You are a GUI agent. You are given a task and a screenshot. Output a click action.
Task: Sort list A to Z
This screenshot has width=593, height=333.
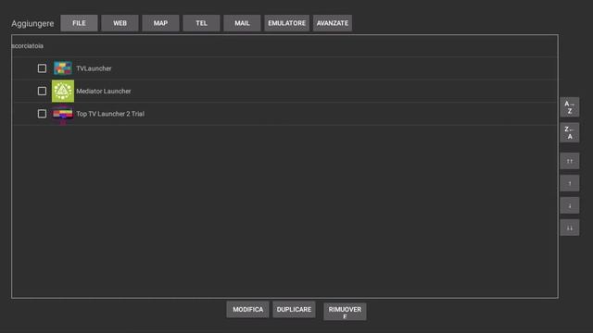coord(569,107)
